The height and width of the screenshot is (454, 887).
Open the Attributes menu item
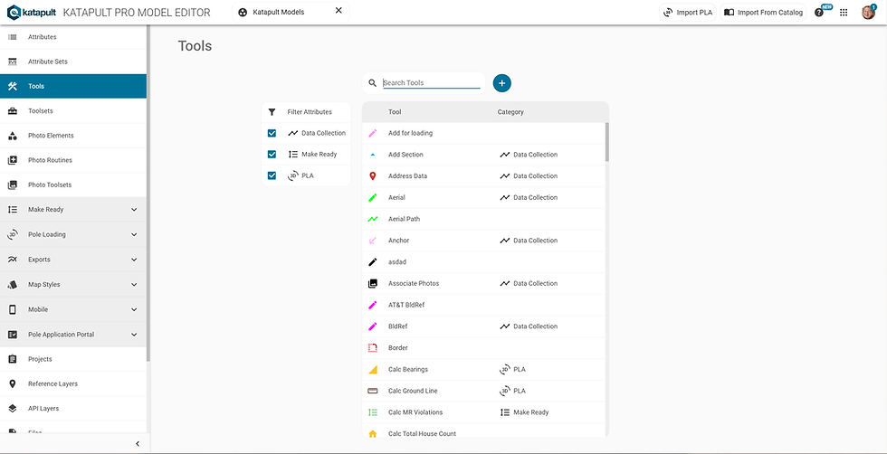click(x=73, y=37)
